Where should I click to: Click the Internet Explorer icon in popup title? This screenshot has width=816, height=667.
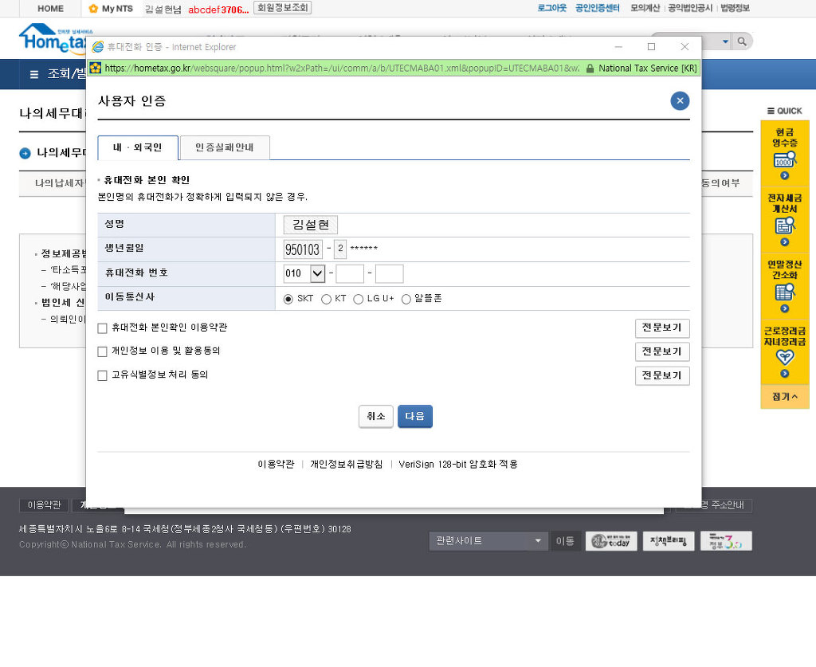pyautogui.click(x=97, y=47)
